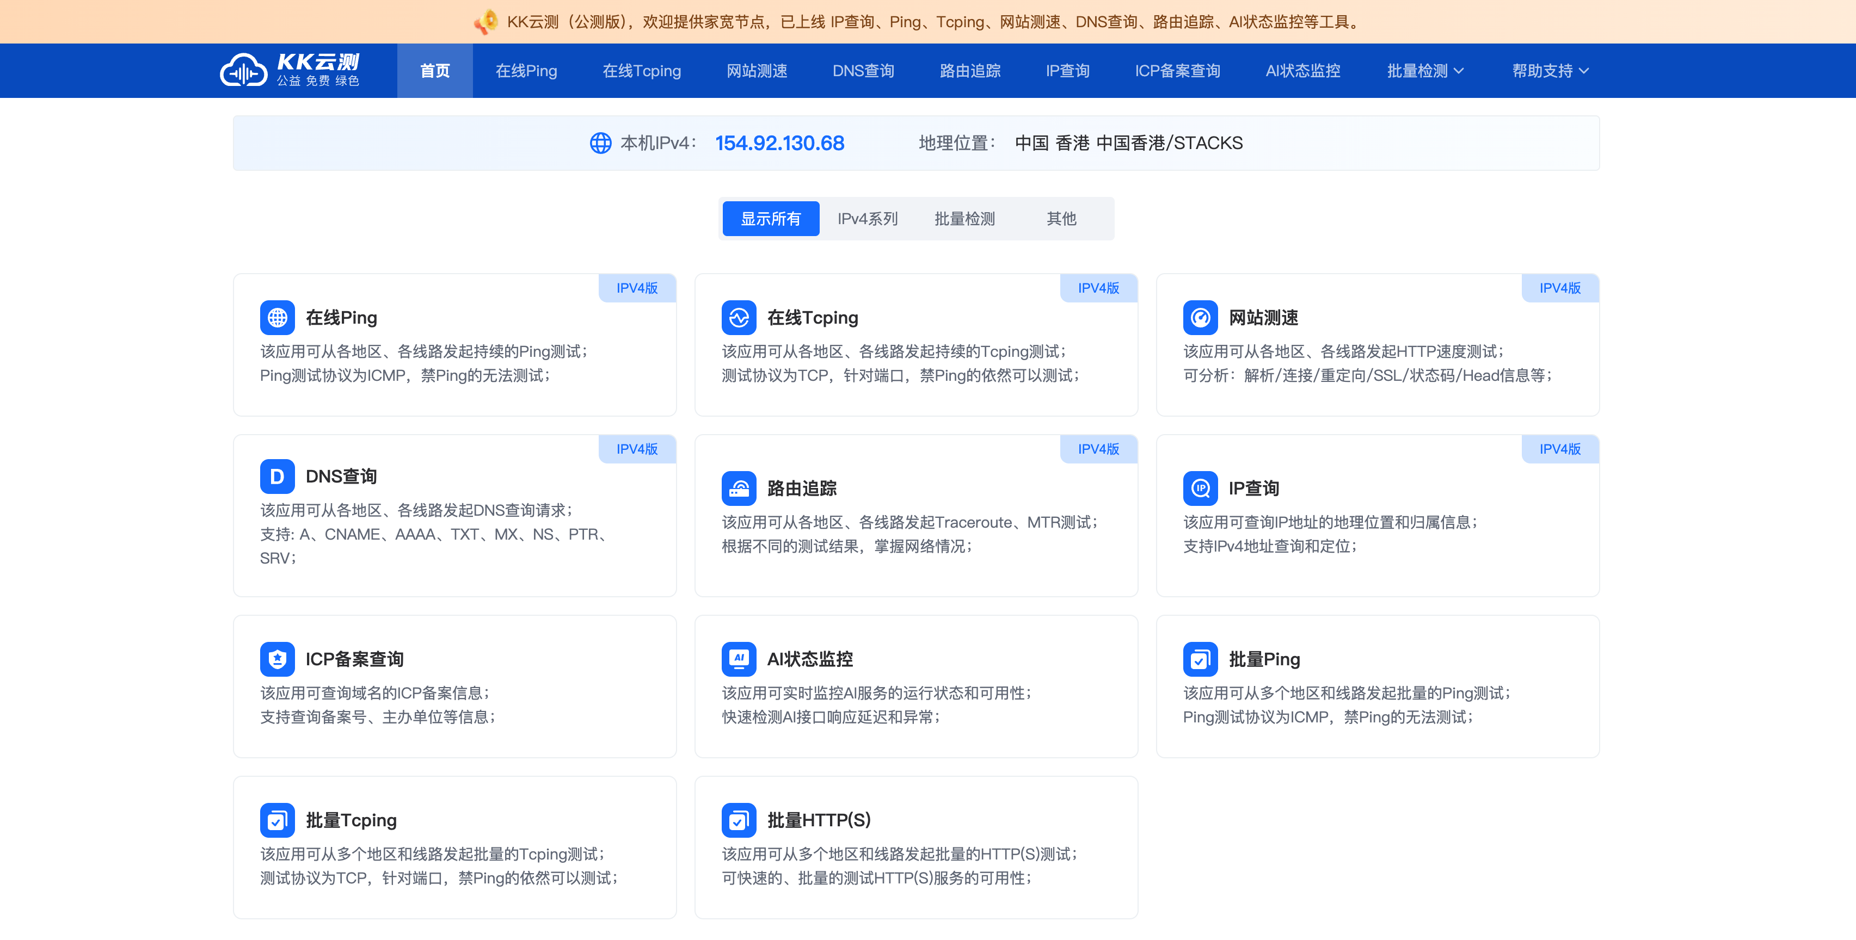Click the DNS查询 card D icon

click(278, 476)
